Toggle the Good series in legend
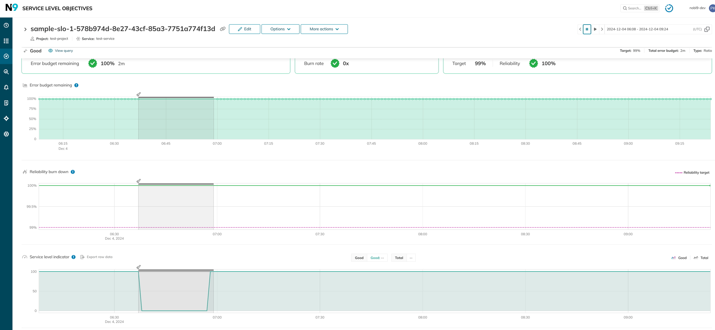This screenshot has width=715, height=330. (679, 258)
